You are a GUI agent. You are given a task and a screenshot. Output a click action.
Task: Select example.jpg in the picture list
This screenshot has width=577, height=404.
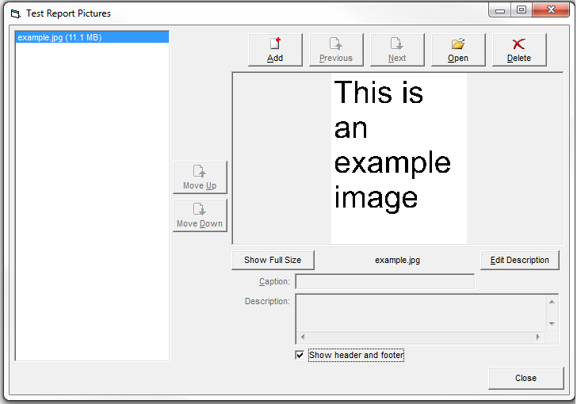(59, 37)
